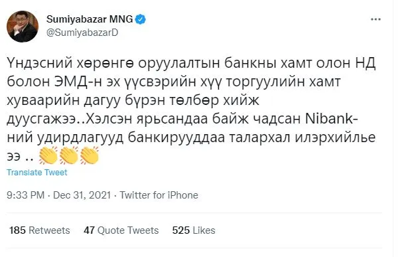Click the 185 retweet count number

pos(17,230)
